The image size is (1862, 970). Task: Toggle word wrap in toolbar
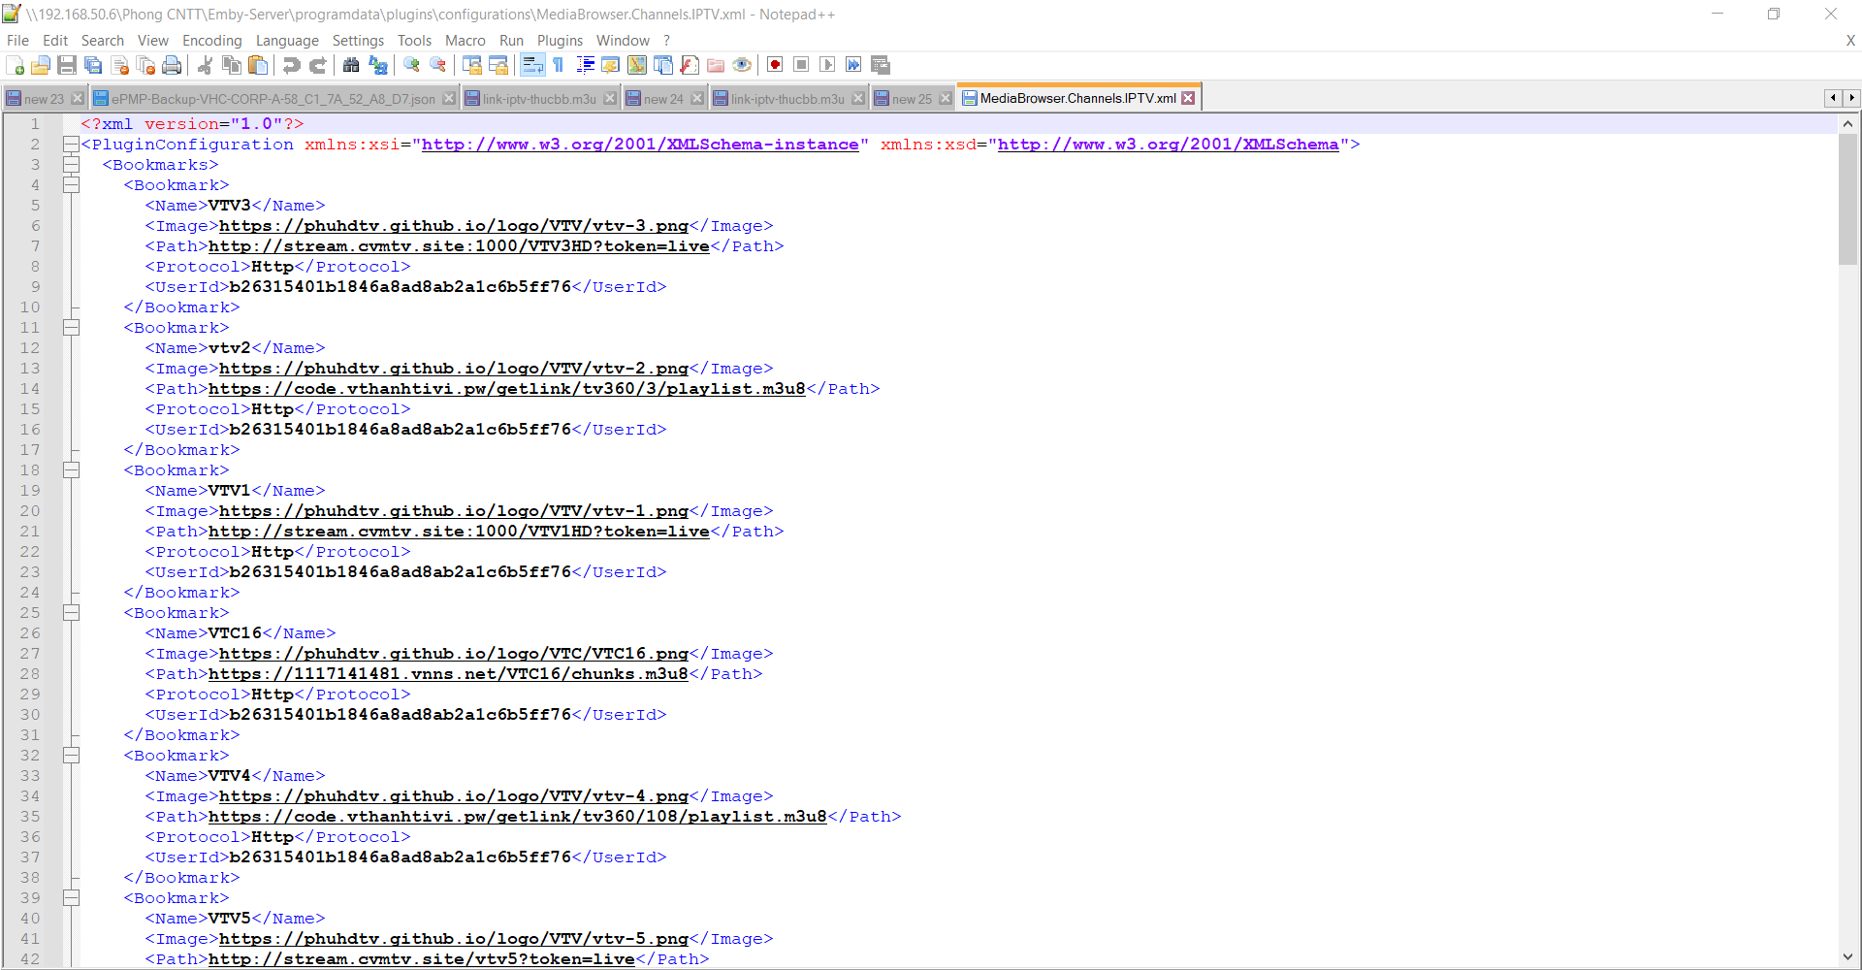click(x=532, y=65)
